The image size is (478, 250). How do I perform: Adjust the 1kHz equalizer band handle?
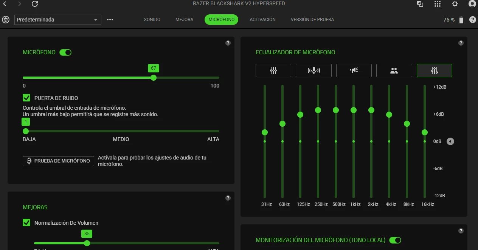click(x=354, y=110)
